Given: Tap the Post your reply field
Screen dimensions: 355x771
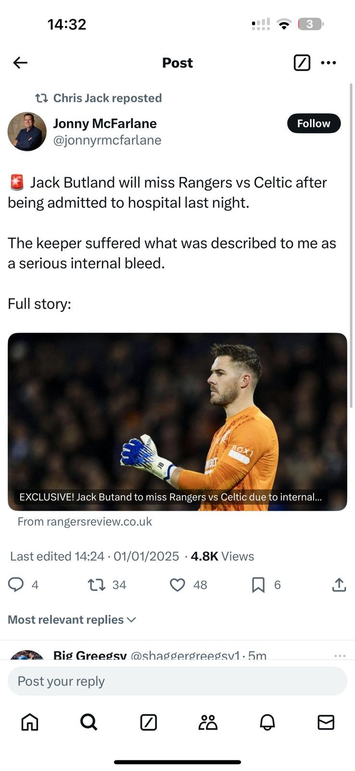Looking at the screenshot, I should [x=177, y=681].
